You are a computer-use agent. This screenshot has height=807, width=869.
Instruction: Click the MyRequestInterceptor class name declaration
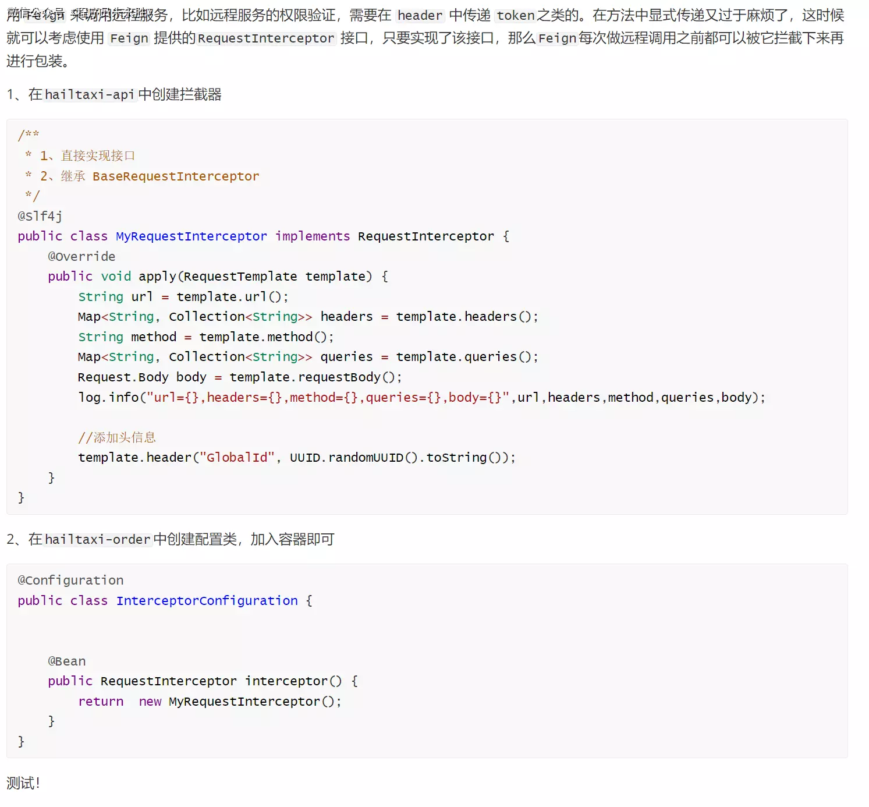click(191, 236)
